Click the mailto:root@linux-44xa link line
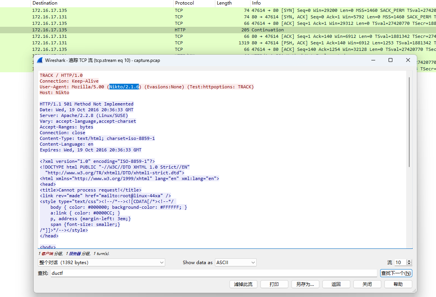The image size is (436, 297). click(106, 196)
